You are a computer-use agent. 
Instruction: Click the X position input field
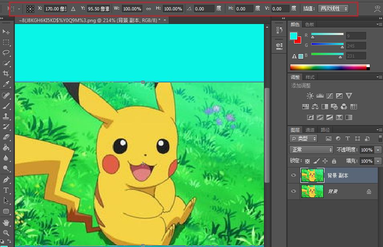[55, 9]
